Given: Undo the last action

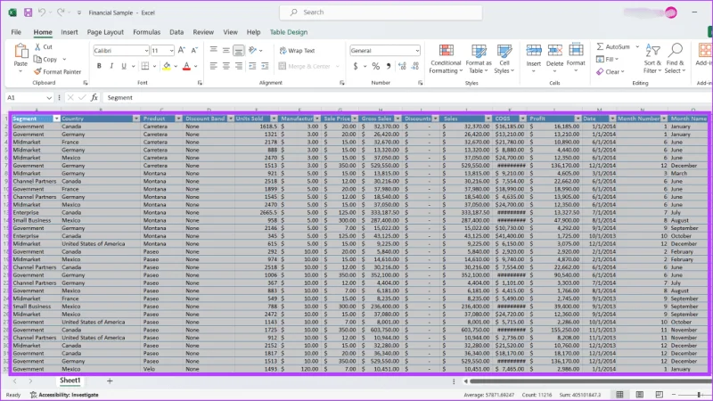Looking at the screenshot, I should click(42, 12).
